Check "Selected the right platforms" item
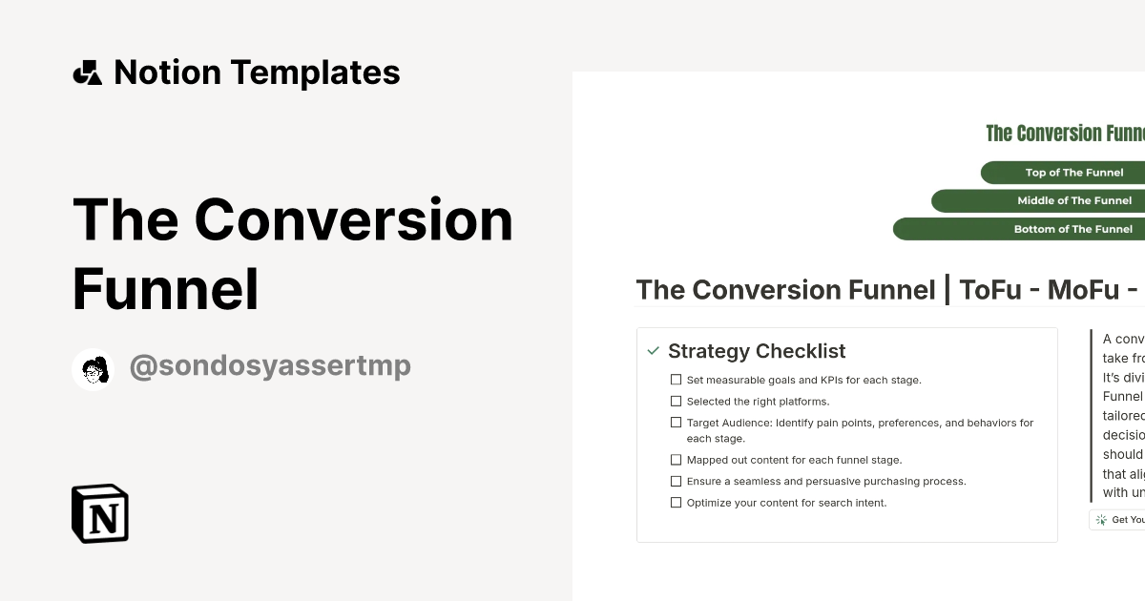 click(x=677, y=401)
